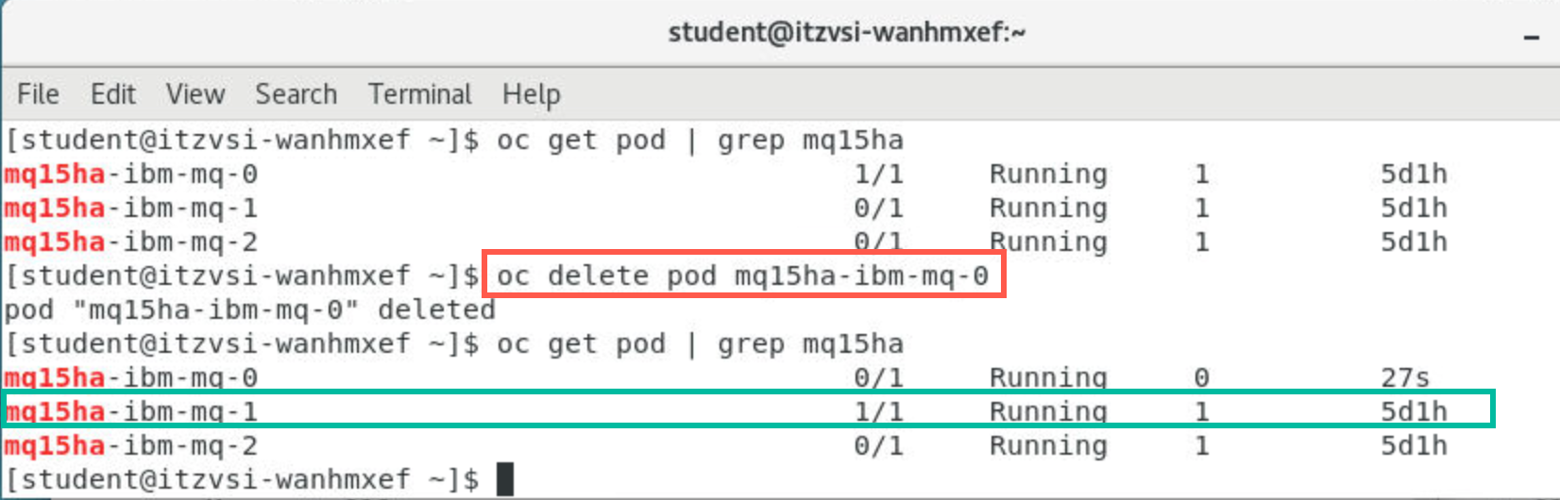This screenshot has height=500, width=1560.
Task: Click the green-highlighted mq15ha-ibm-mq-1 row
Action: (748, 410)
